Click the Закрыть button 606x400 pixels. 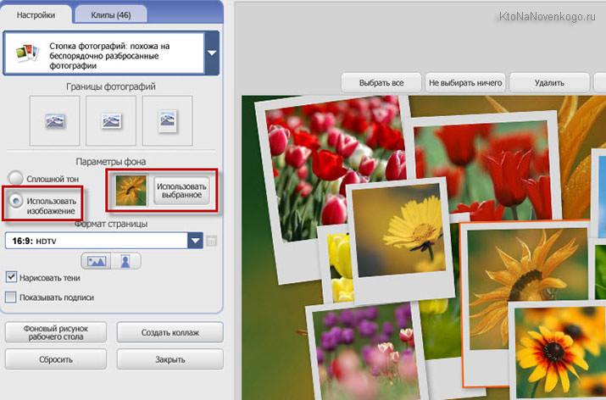pos(170,359)
